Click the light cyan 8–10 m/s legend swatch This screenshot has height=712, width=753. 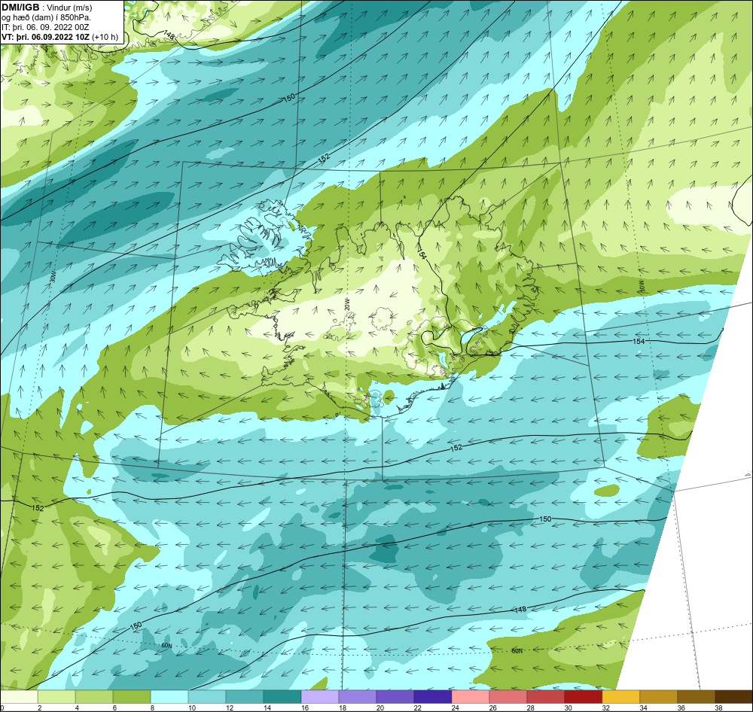click(169, 697)
